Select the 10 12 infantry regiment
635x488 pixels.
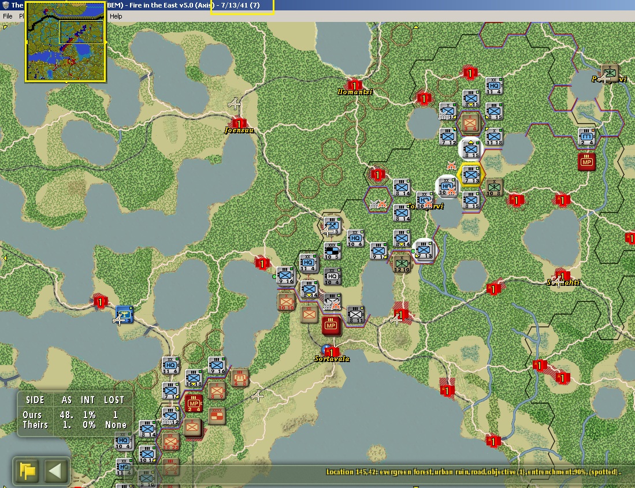tap(147, 454)
